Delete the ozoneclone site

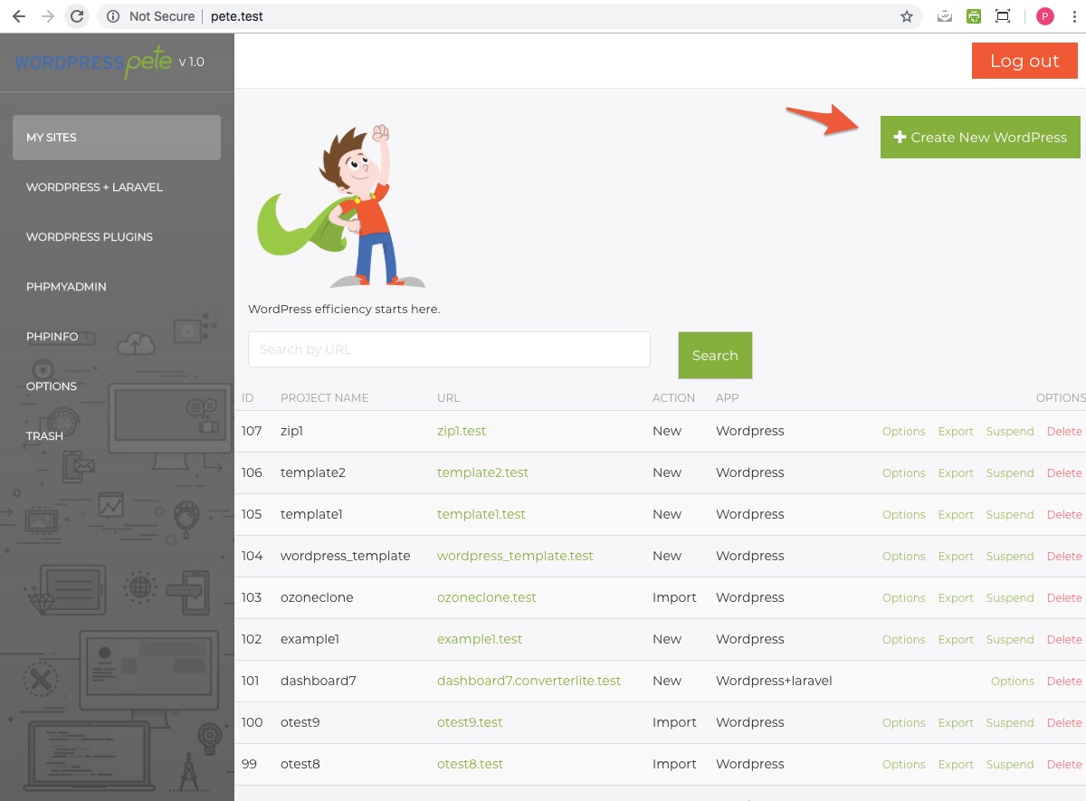pyautogui.click(x=1064, y=598)
